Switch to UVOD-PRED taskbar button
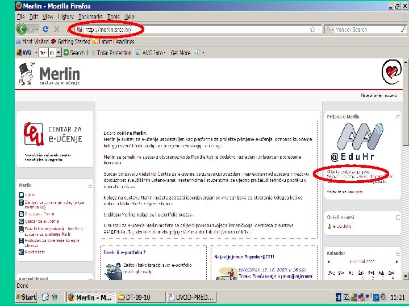 (x=191, y=297)
